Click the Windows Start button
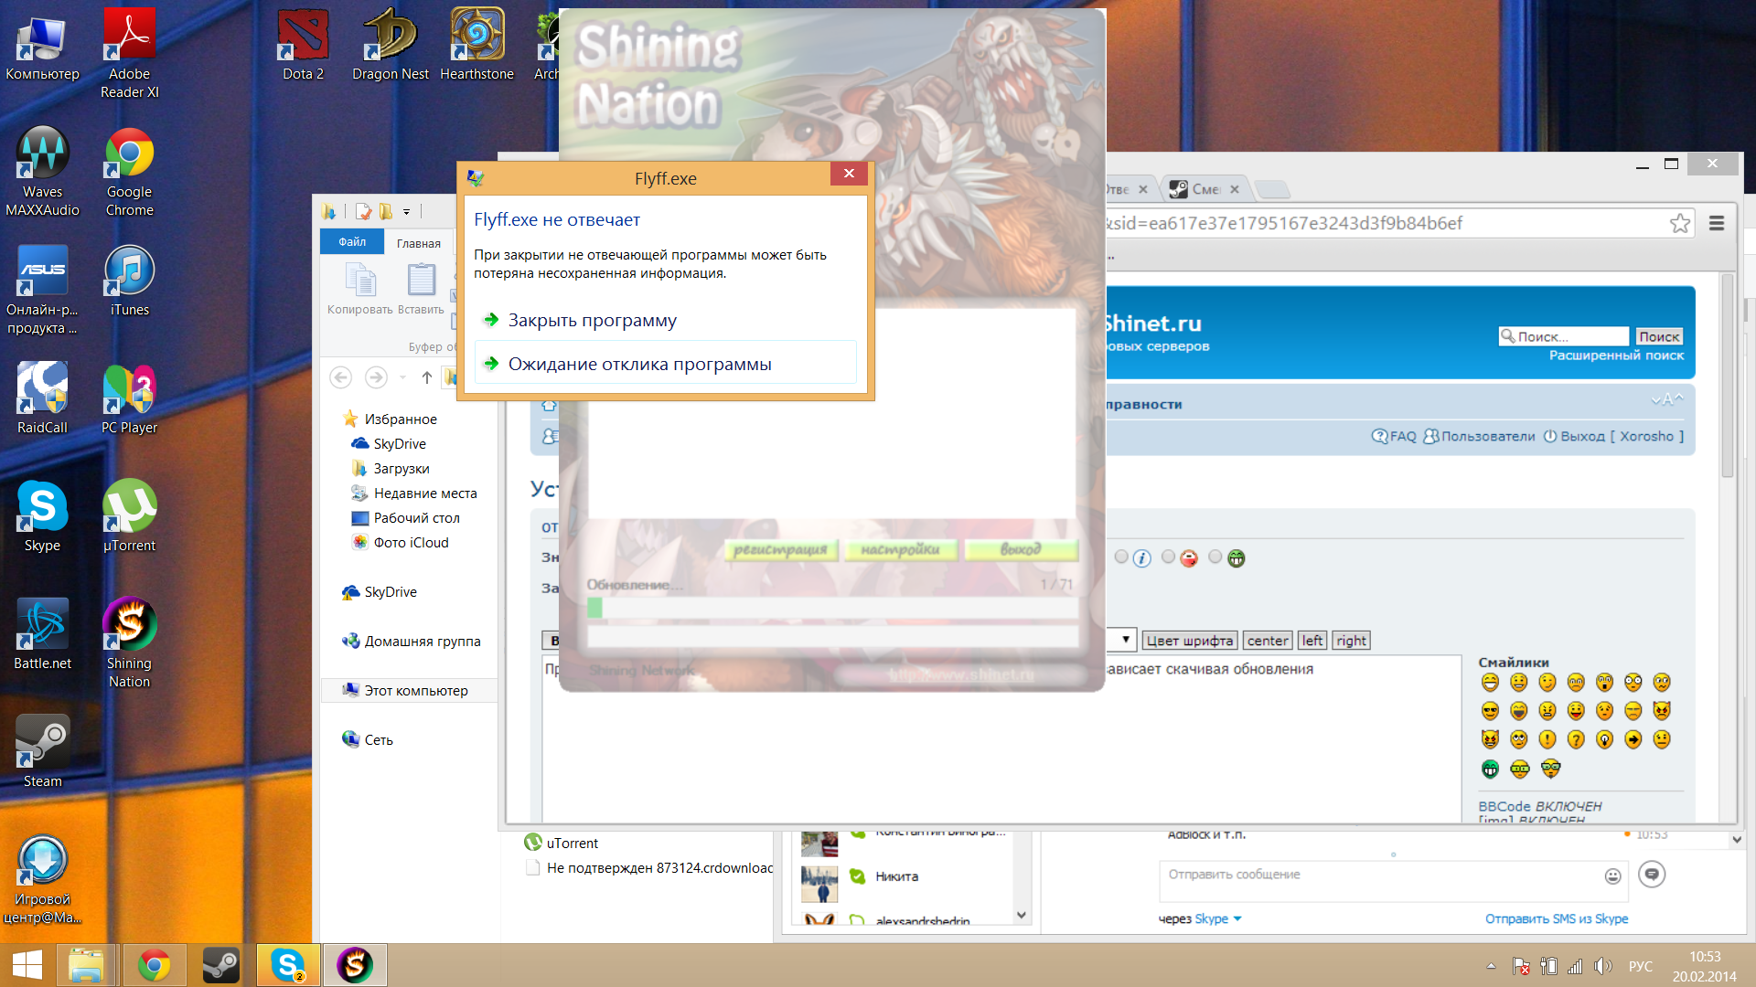The width and height of the screenshot is (1756, 987). click(27, 965)
